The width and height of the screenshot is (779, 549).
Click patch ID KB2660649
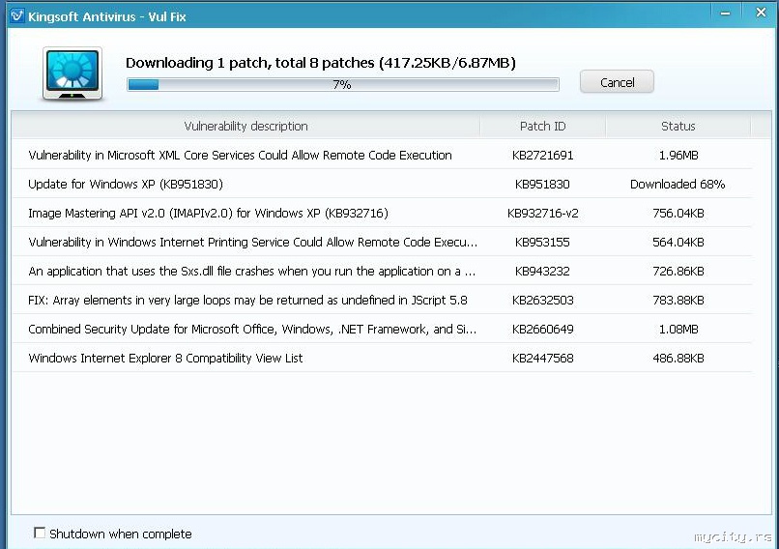click(x=542, y=329)
